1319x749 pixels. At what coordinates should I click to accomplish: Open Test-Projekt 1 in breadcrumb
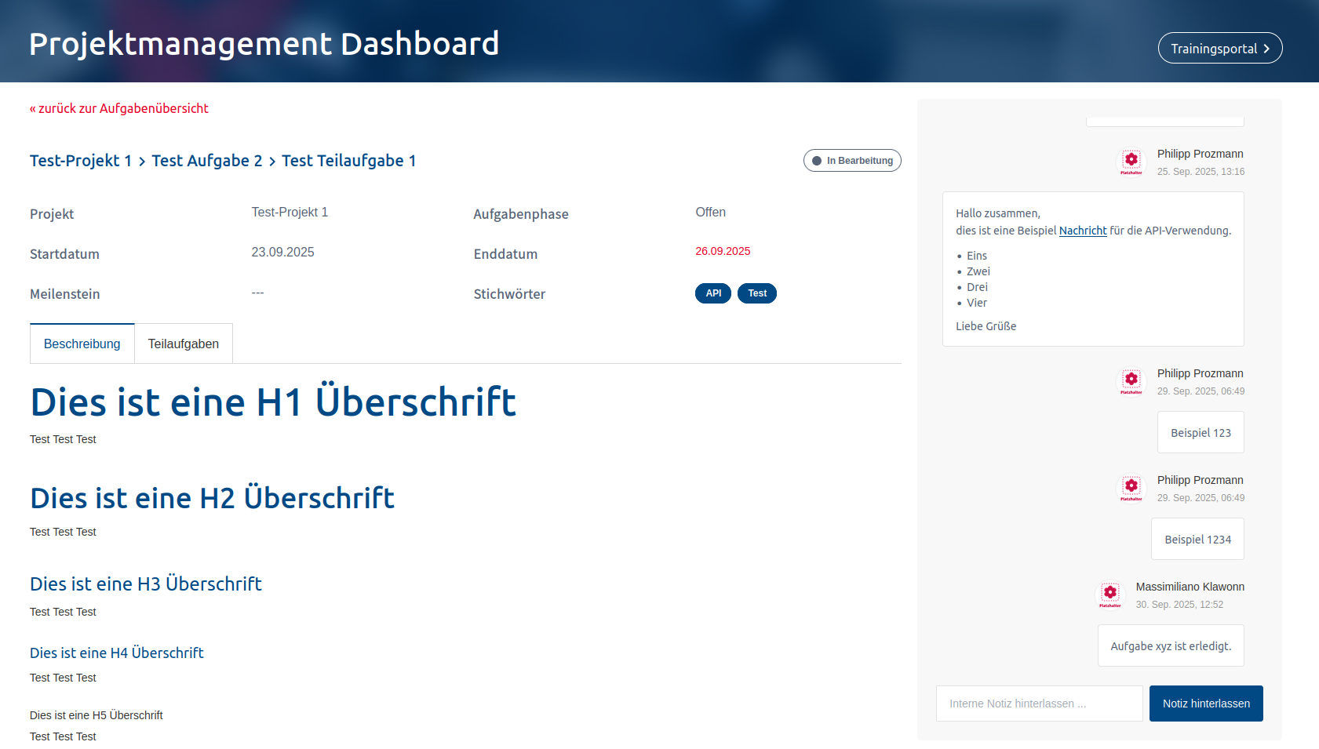click(81, 161)
